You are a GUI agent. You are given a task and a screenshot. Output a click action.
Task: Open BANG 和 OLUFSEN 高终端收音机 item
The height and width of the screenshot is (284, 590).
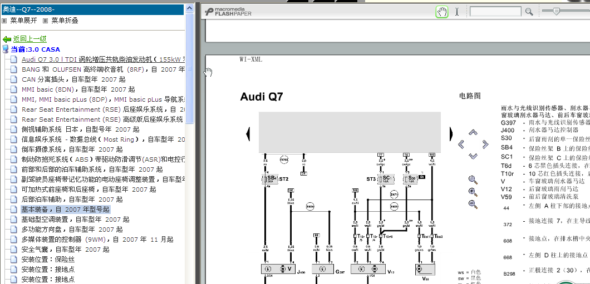pos(103,69)
